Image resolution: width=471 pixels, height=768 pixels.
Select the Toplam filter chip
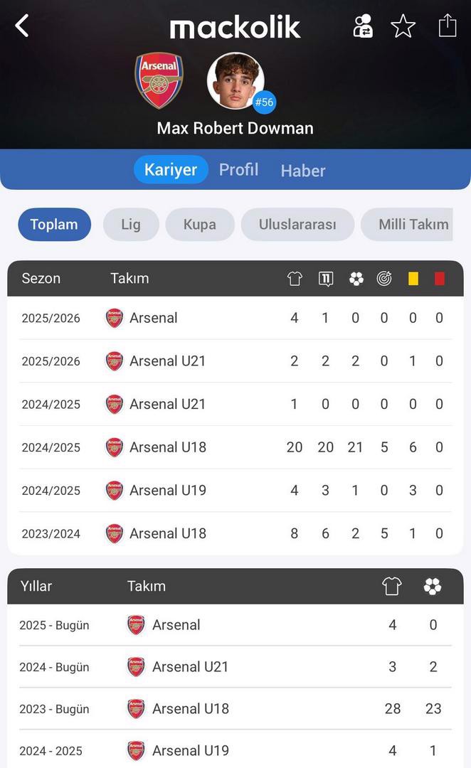coord(54,225)
